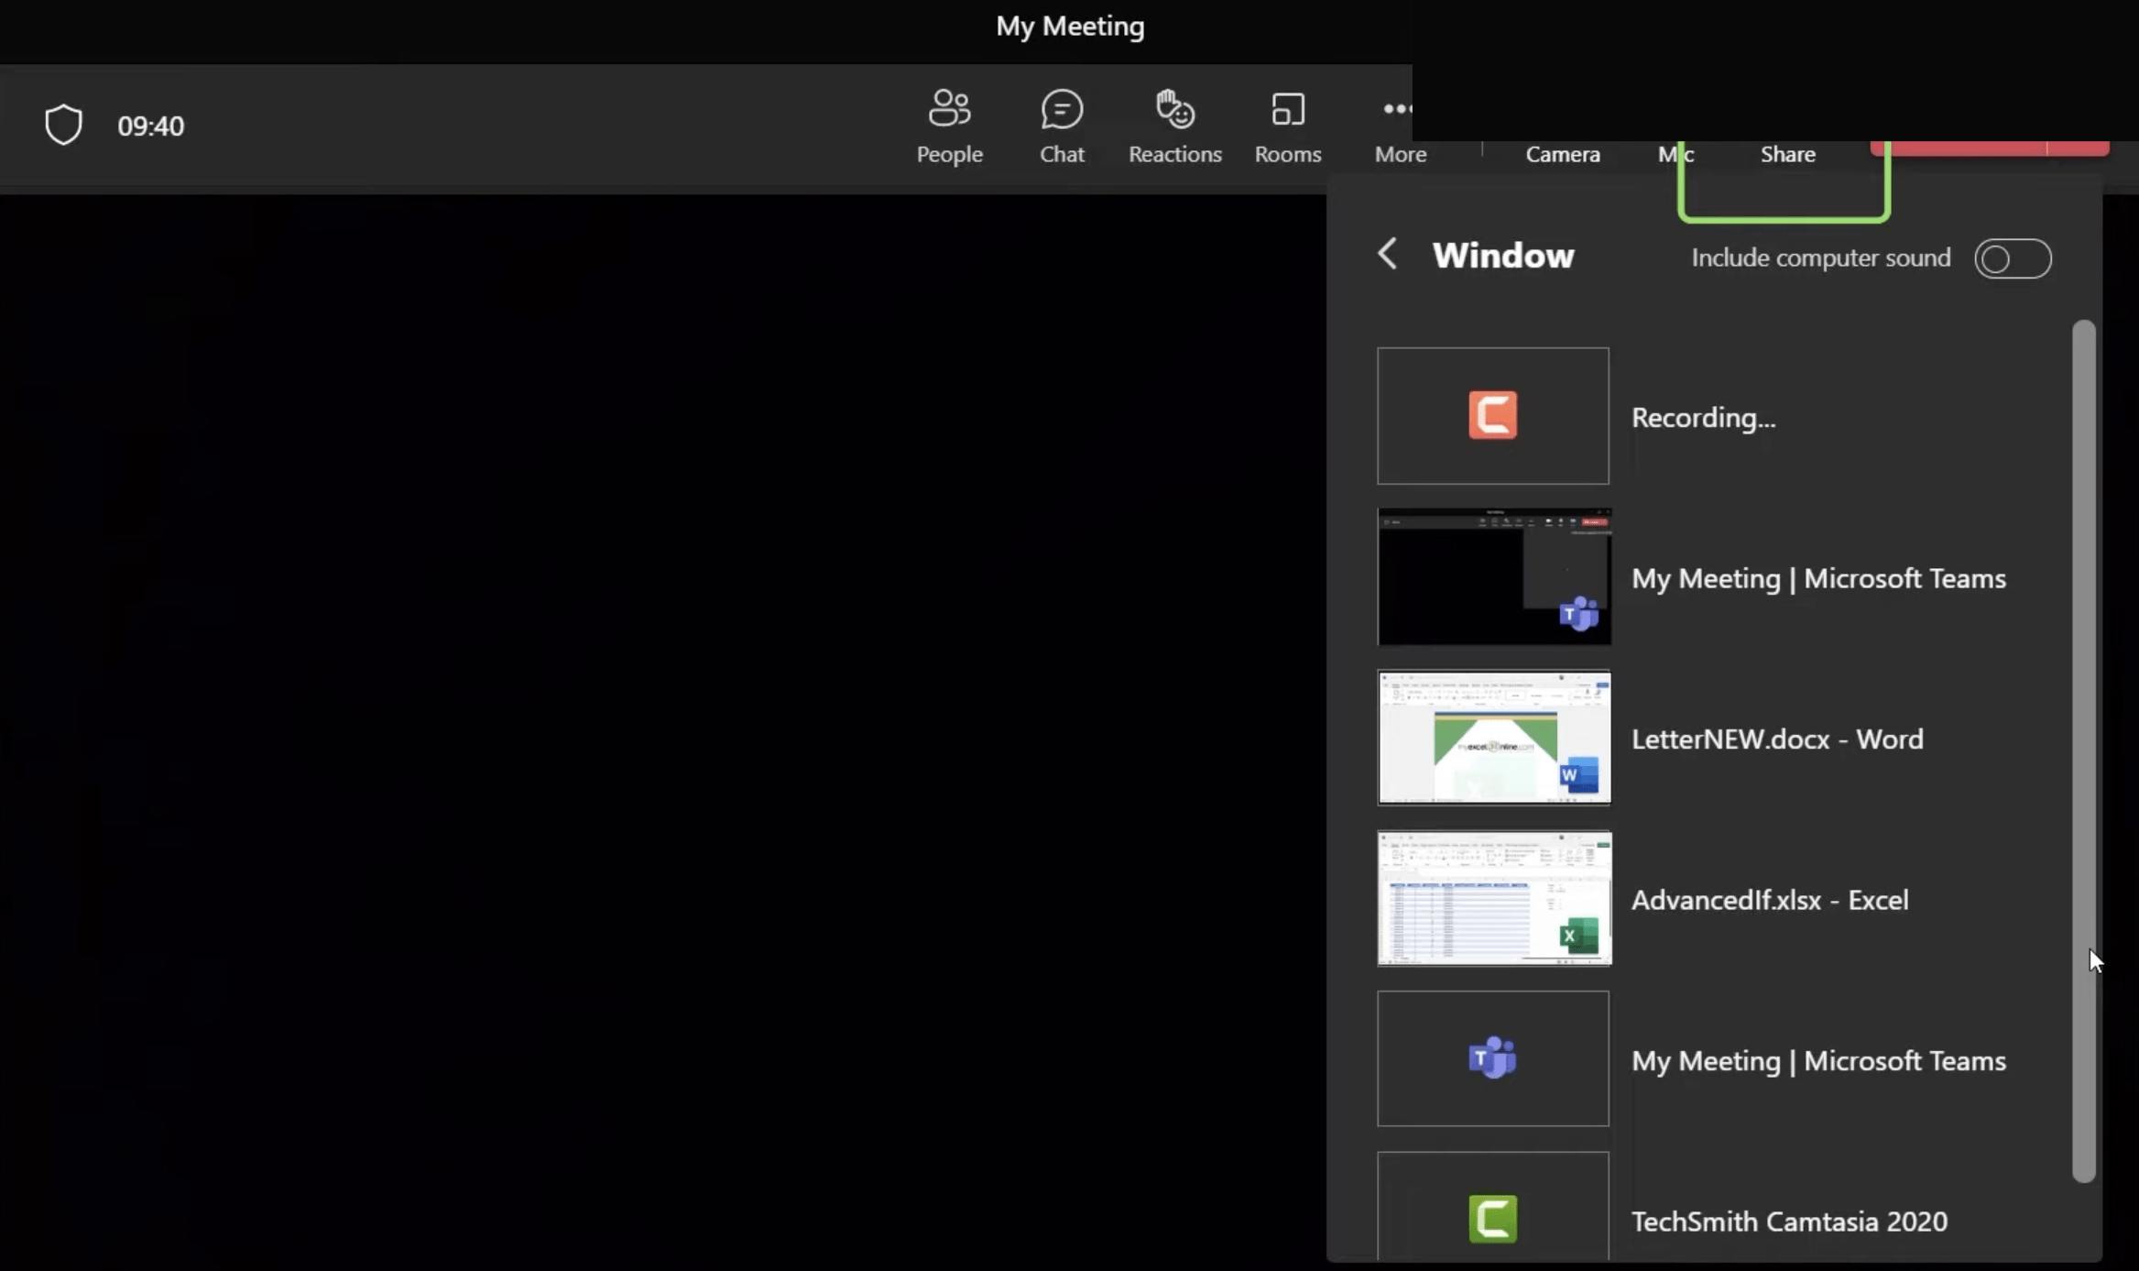This screenshot has height=1271, width=2139.
Task: Open the meeting Chat
Action: pyautogui.click(x=1062, y=126)
